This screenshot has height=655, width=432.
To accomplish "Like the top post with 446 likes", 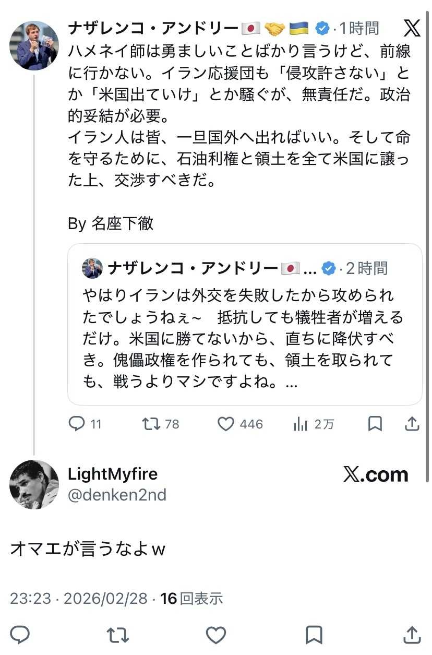I will (x=225, y=424).
